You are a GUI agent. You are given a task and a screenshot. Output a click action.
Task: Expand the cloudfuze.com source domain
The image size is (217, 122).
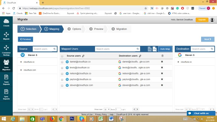[21, 70]
